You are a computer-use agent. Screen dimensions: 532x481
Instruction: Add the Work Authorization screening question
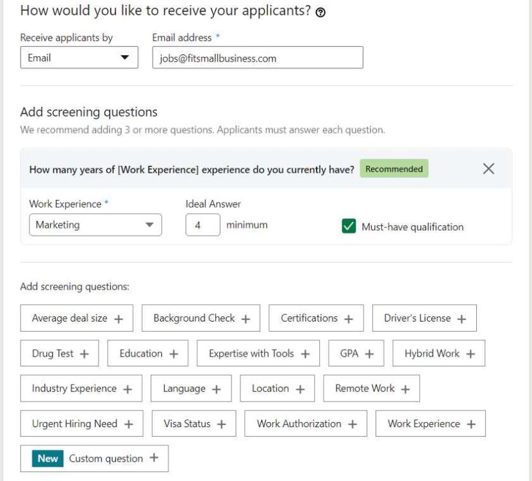click(305, 423)
